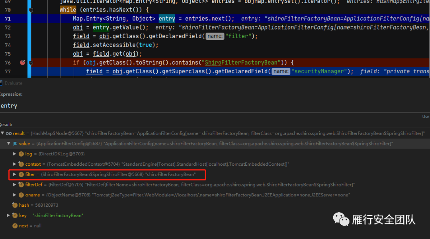Click the field icon beside hash
This screenshot has width=430, height=239.
point(15,205)
